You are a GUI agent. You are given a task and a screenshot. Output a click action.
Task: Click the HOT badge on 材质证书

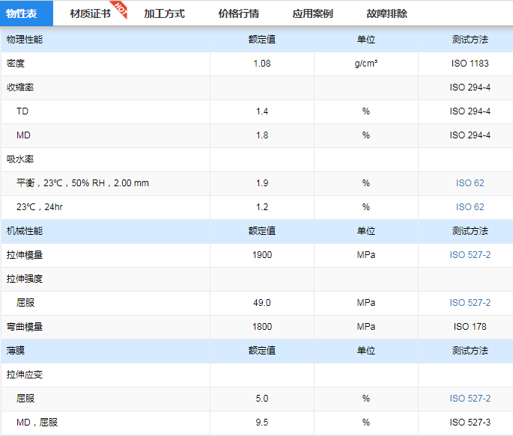(121, 10)
